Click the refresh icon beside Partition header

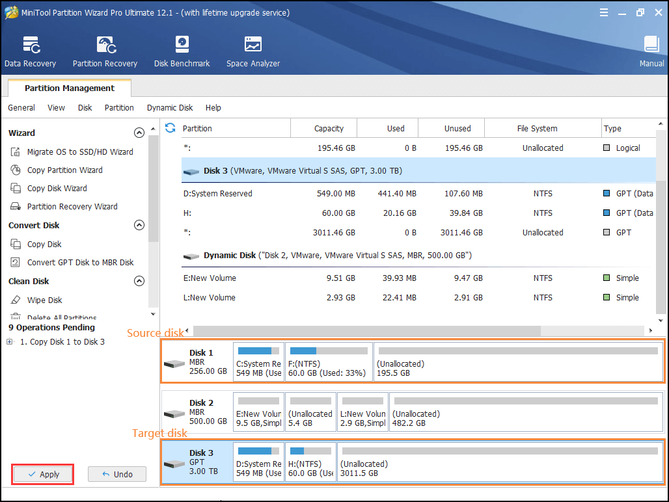coord(171,128)
